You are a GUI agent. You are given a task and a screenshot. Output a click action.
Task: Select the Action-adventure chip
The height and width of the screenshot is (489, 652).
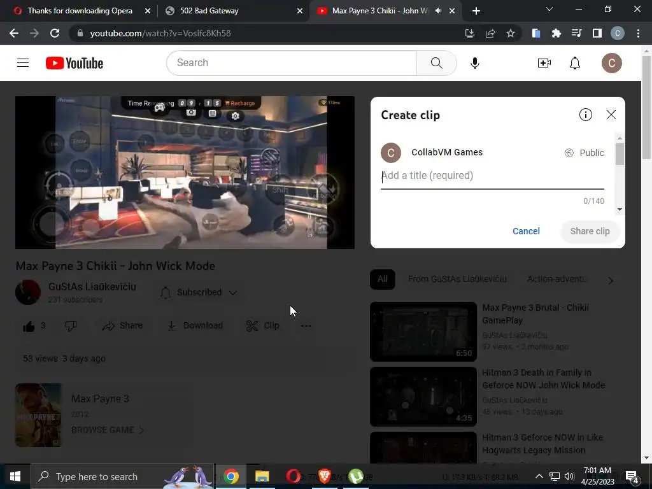click(558, 279)
